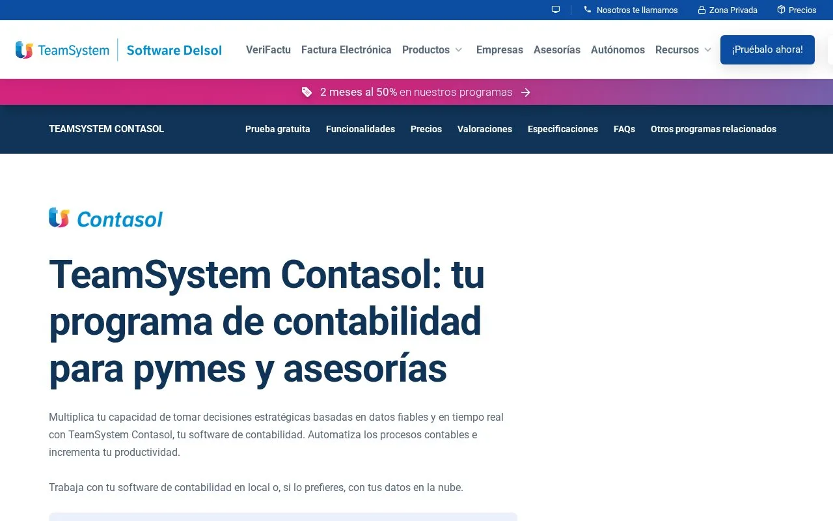Click the paragraph starting 'Multiplica tu capacidad'
833x521 pixels.
(x=277, y=434)
